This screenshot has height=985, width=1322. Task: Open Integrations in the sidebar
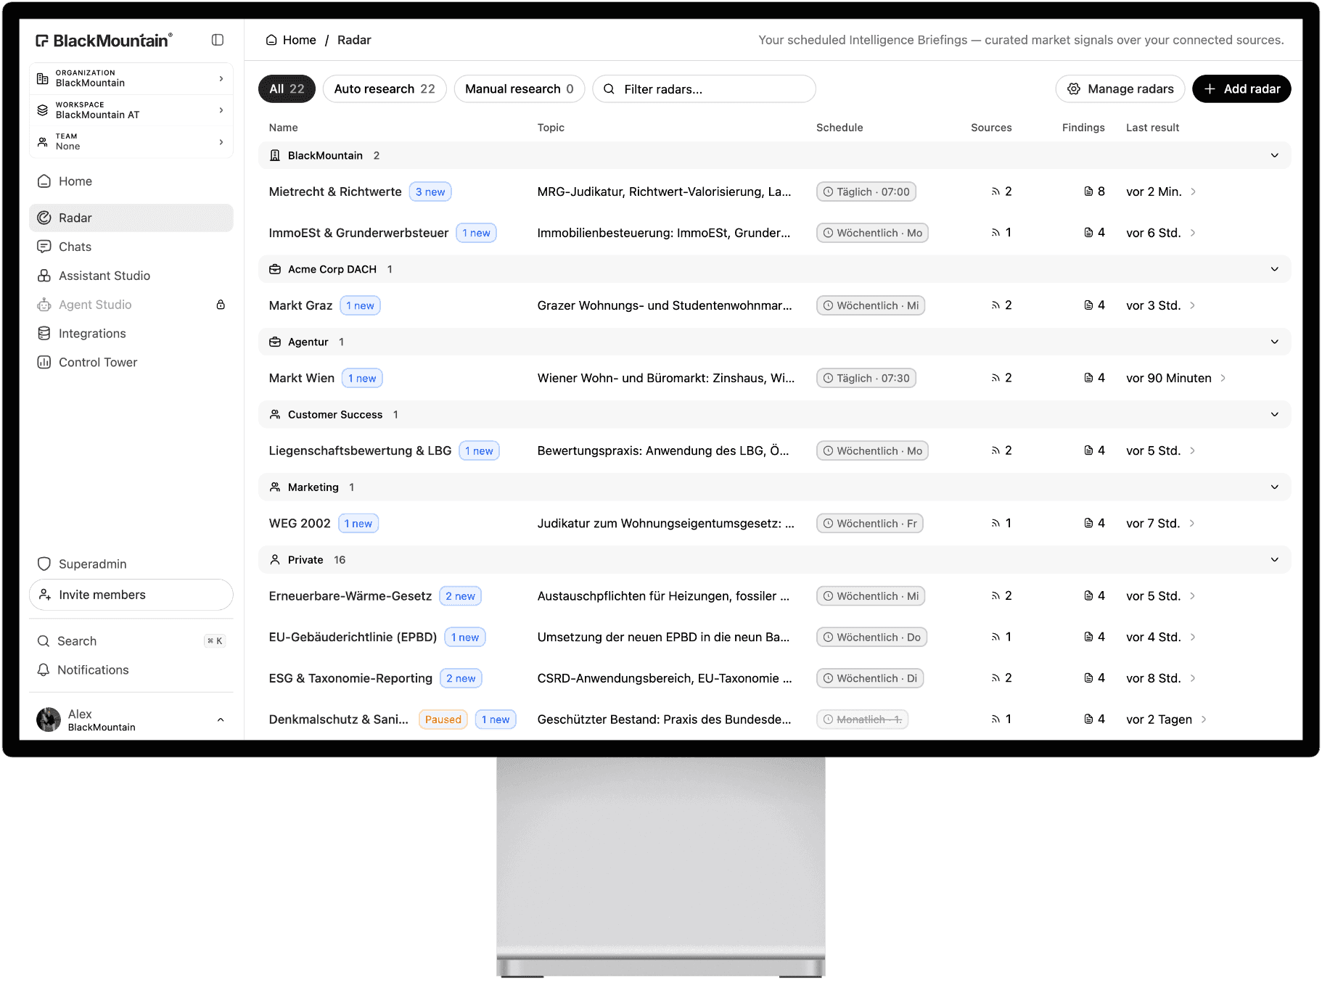pyautogui.click(x=131, y=334)
